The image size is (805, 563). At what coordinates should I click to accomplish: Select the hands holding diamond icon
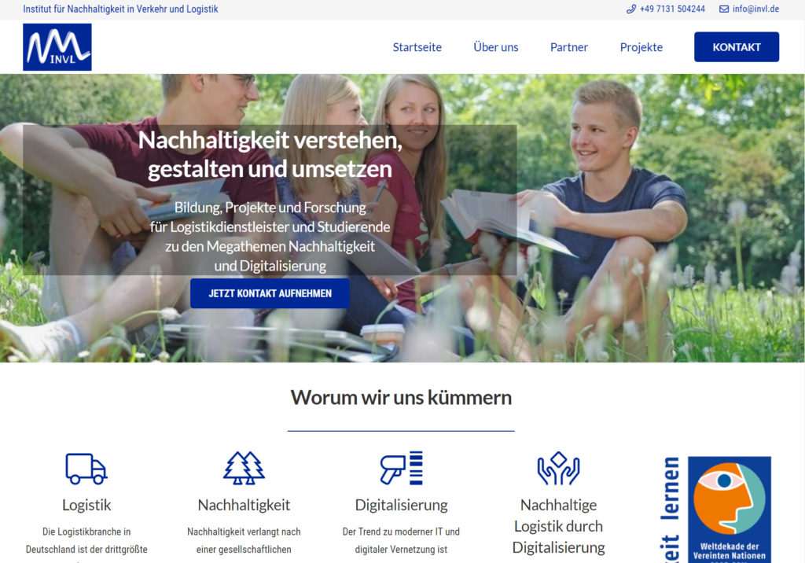[x=559, y=468]
